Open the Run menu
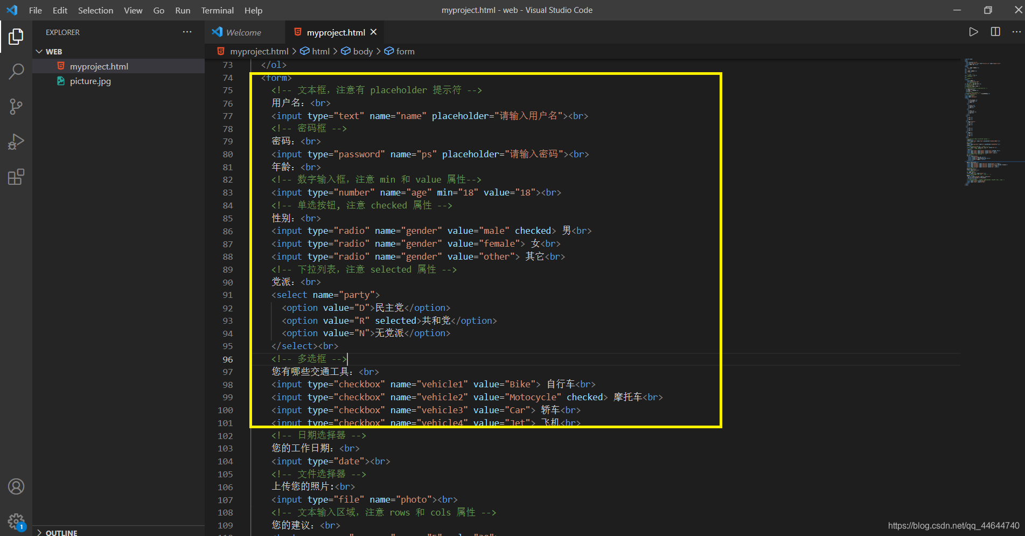Image resolution: width=1025 pixels, height=536 pixels. click(x=183, y=10)
